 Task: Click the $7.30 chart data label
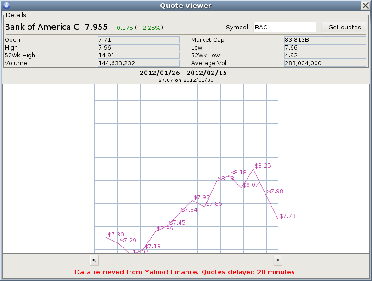point(116,235)
